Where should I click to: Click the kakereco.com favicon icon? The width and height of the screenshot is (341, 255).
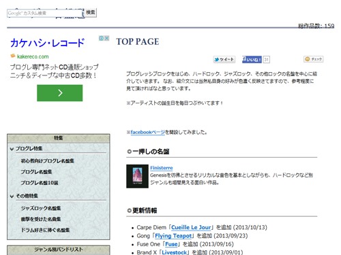point(13,56)
